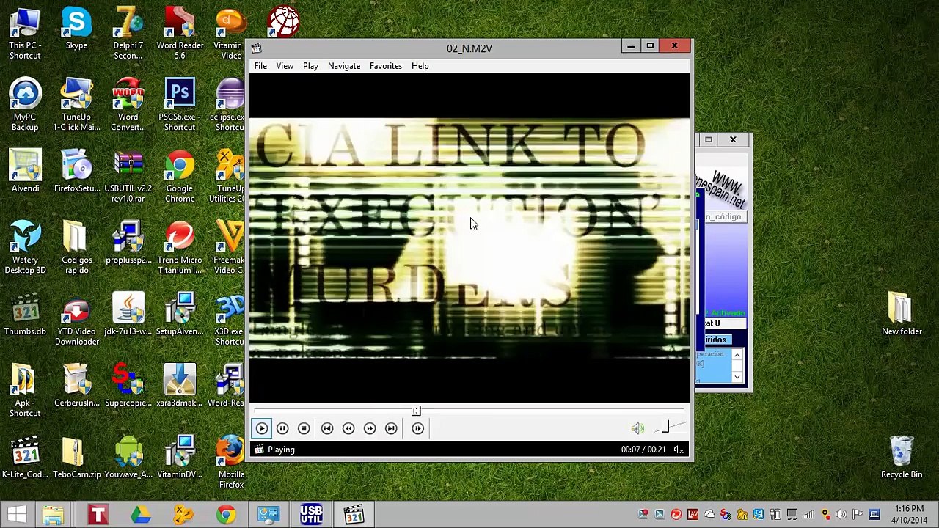Select the FirefoxSetup installer icon
The image size is (939, 528).
click(x=76, y=172)
